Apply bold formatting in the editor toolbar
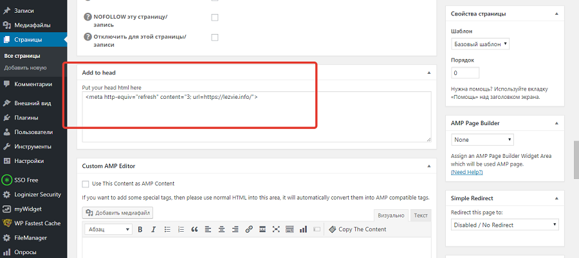The width and height of the screenshot is (579, 258). pos(140,230)
